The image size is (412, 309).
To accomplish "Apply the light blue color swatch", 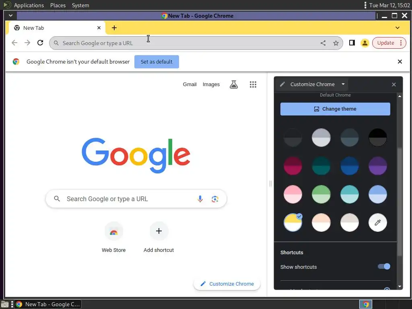I will 377,194.
